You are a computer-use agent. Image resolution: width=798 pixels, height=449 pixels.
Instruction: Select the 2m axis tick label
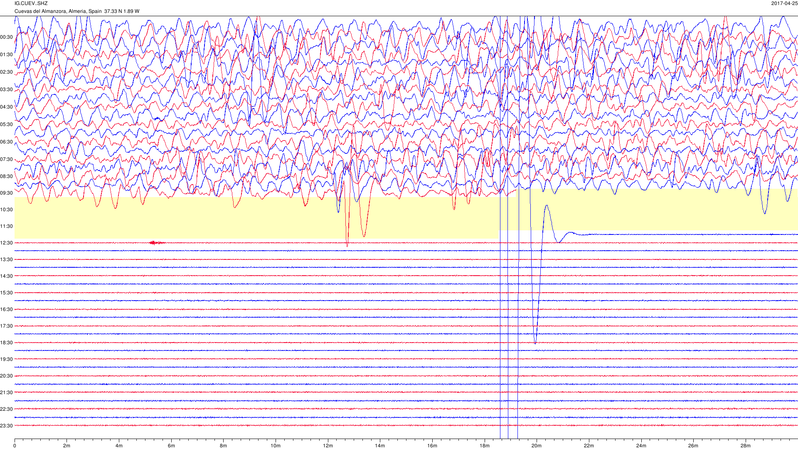[66, 446]
